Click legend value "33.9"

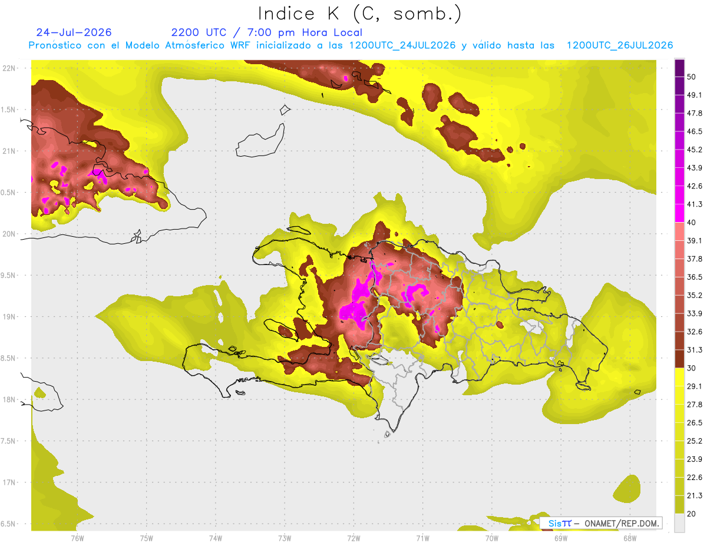click(x=694, y=313)
